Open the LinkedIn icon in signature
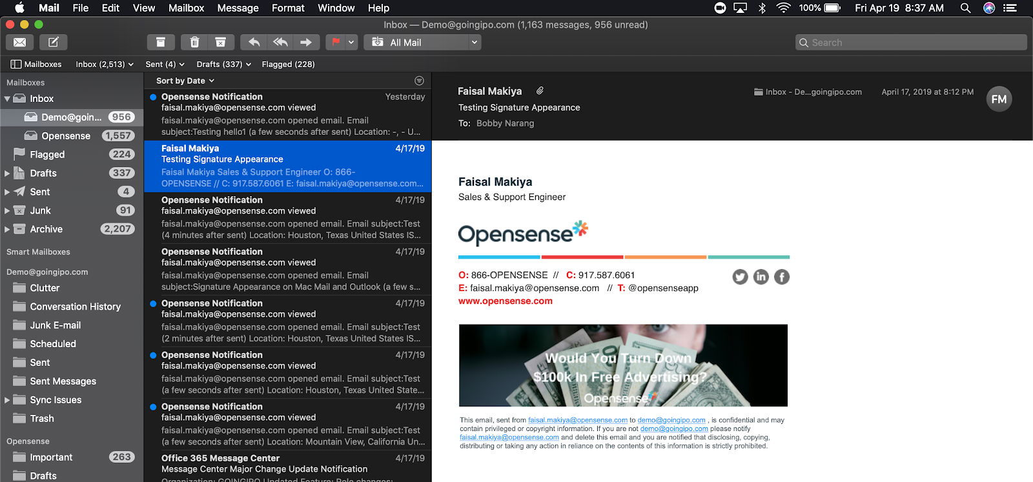This screenshot has height=482, width=1033. 761,277
